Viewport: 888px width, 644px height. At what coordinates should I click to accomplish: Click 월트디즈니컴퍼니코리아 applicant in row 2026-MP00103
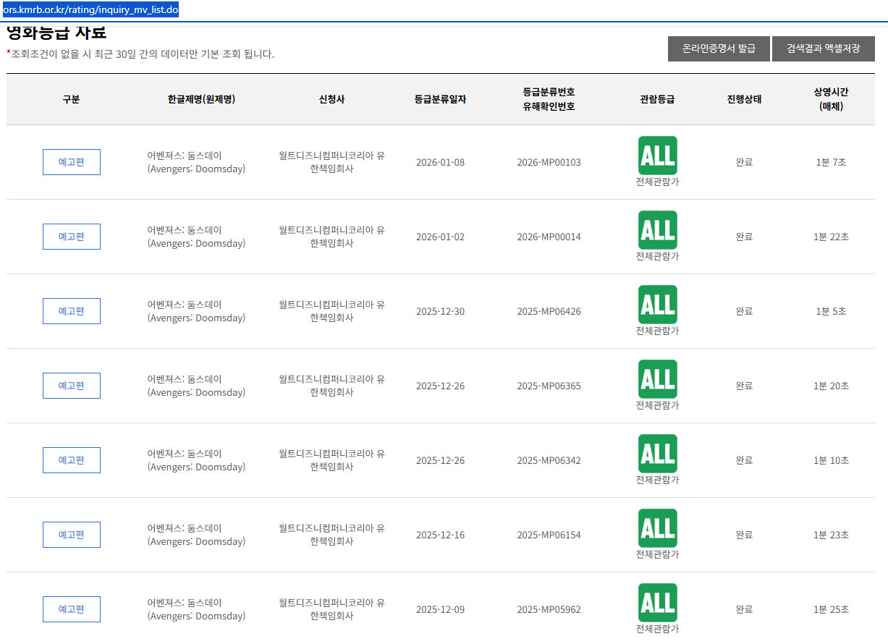[x=331, y=162]
